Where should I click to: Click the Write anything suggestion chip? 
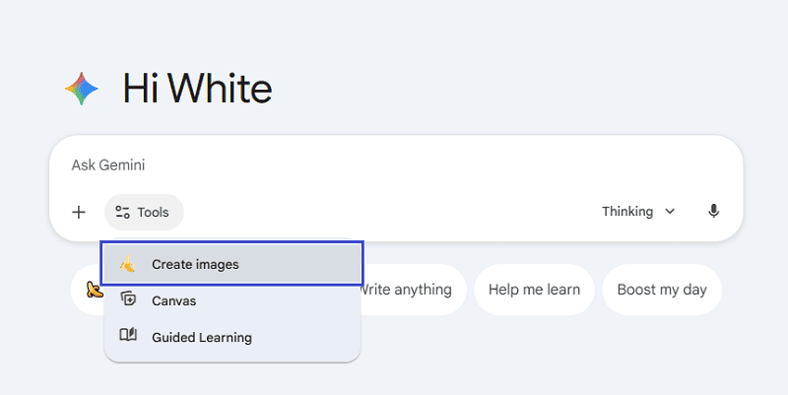406,290
